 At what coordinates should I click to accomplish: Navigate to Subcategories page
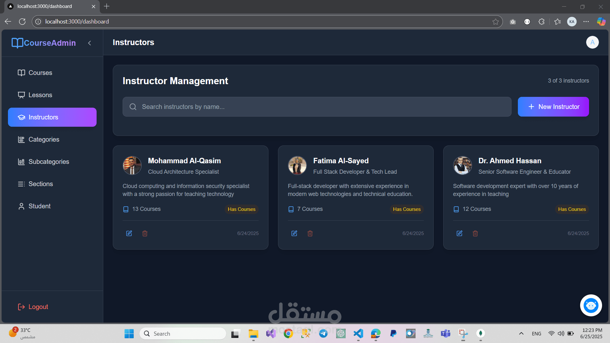49,162
